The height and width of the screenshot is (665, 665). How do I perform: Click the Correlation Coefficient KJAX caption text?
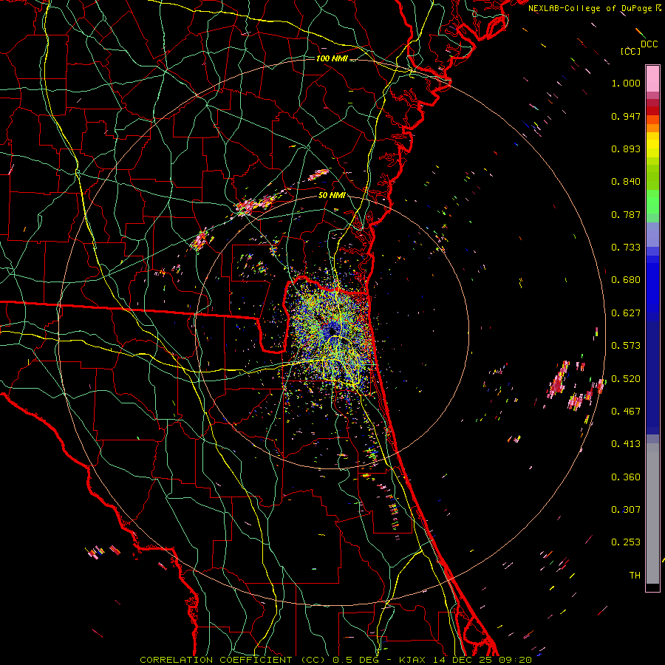[335, 660]
